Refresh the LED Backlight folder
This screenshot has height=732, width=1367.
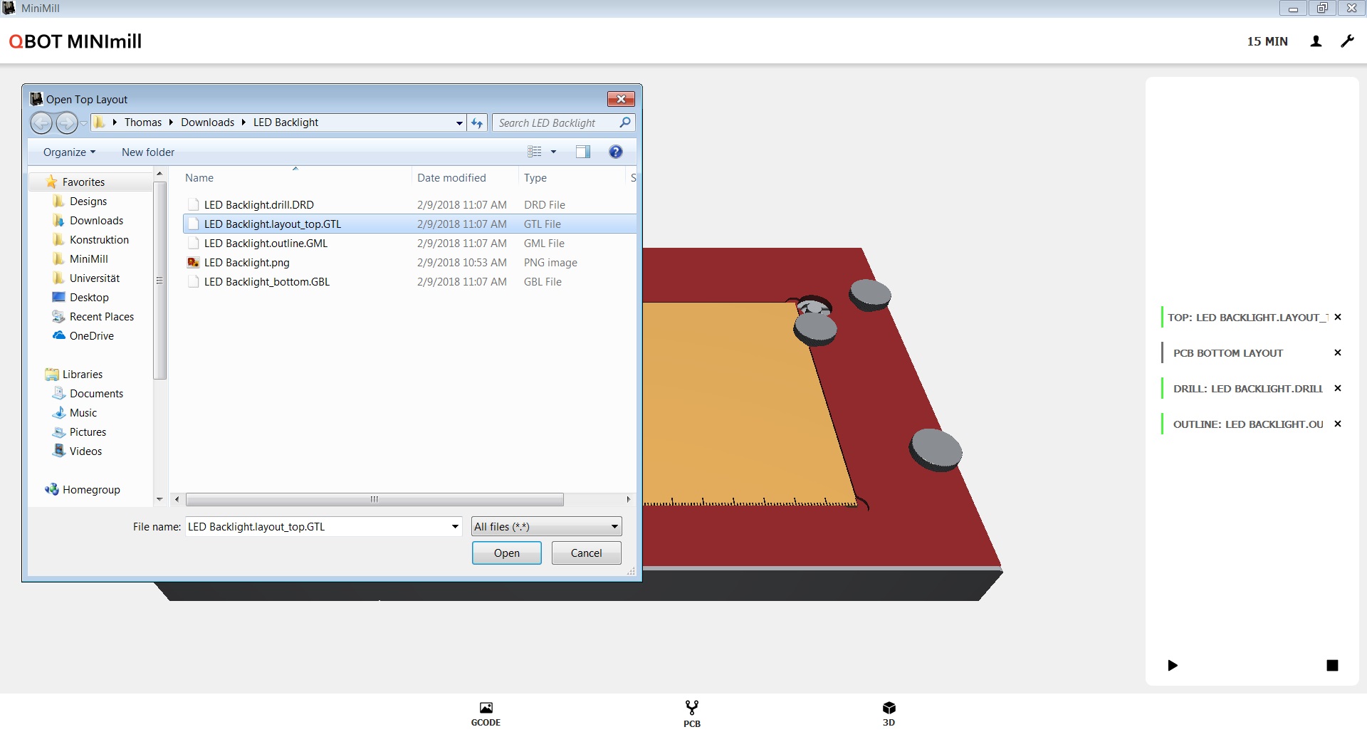pyautogui.click(x=477, y=123)
